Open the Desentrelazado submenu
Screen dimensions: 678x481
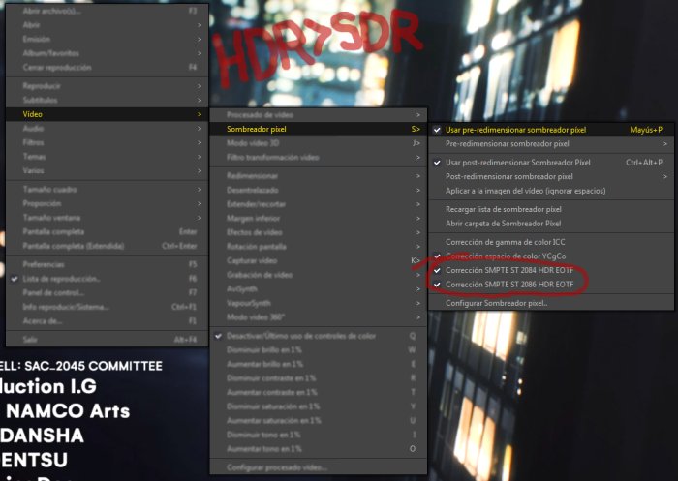(319, 190)
